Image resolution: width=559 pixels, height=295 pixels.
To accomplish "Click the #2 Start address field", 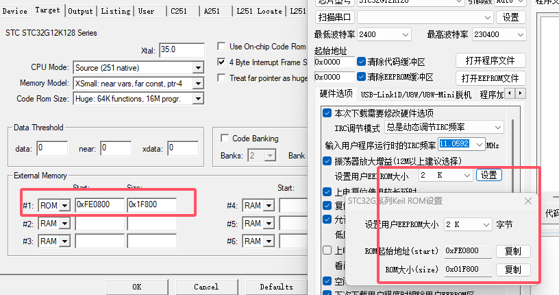I will (100, 223).
